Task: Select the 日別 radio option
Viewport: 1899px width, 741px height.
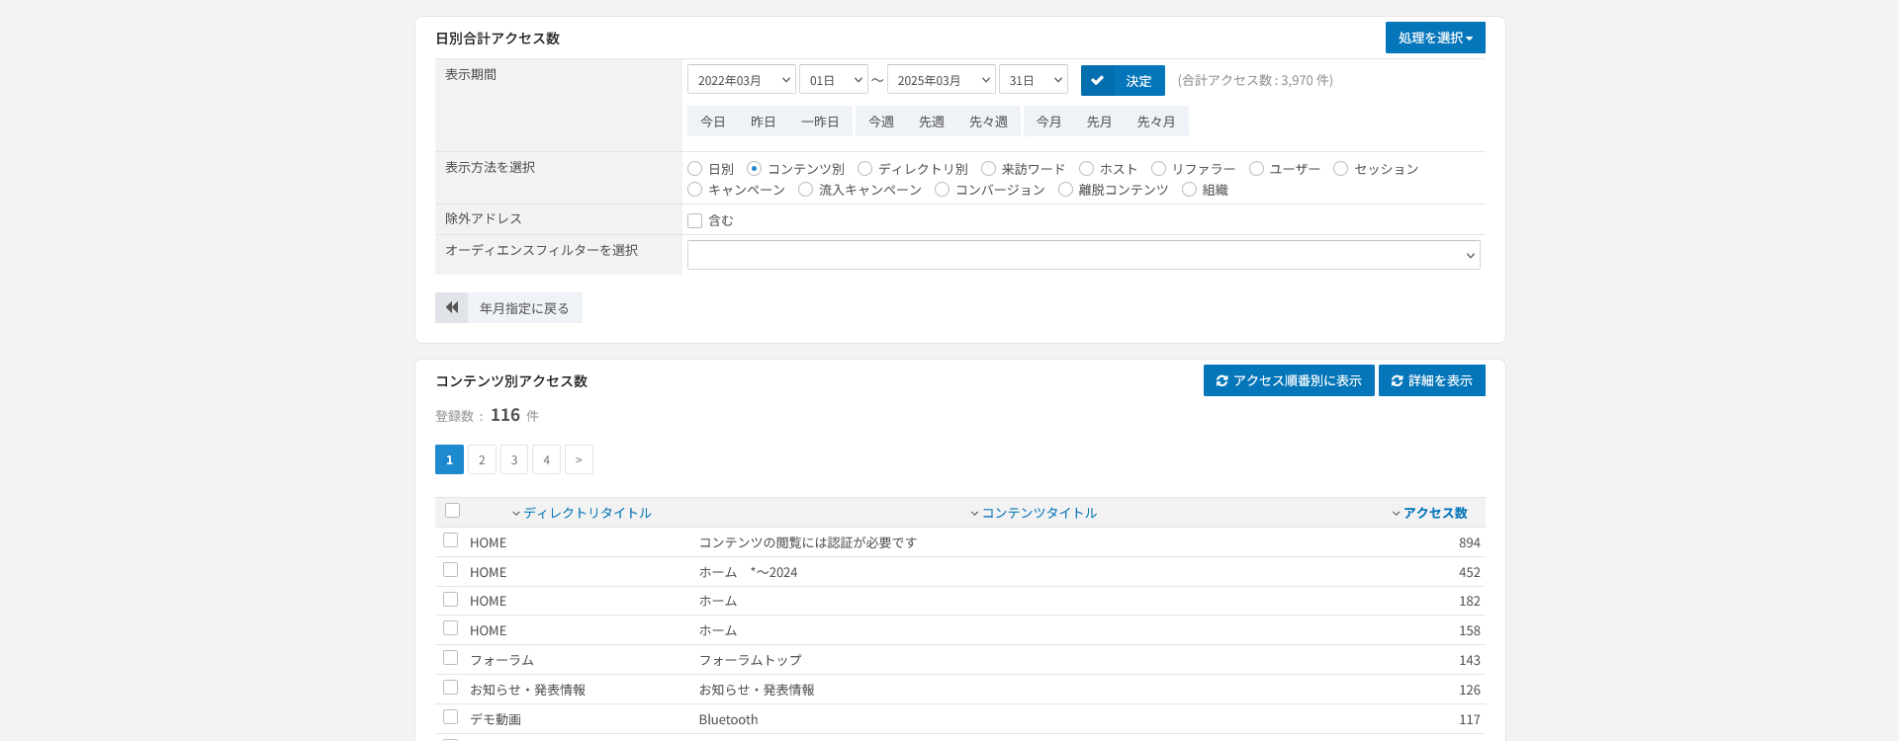Action: click(694, 169)
